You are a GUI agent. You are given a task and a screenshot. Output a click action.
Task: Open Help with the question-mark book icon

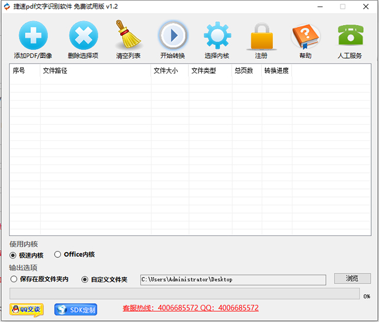(x=306, y=36)
